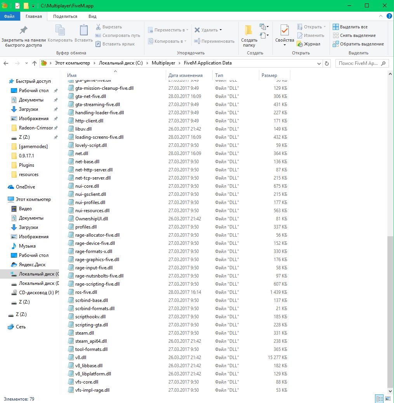
Task: Switch to large icons view in status bar
Action: click(x=388, y=399)
